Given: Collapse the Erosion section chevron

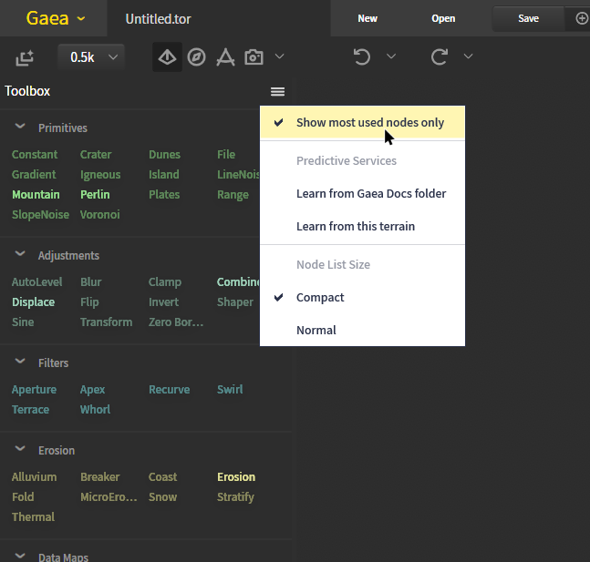Looking at the screenshot, I should [x=20, y=450].
